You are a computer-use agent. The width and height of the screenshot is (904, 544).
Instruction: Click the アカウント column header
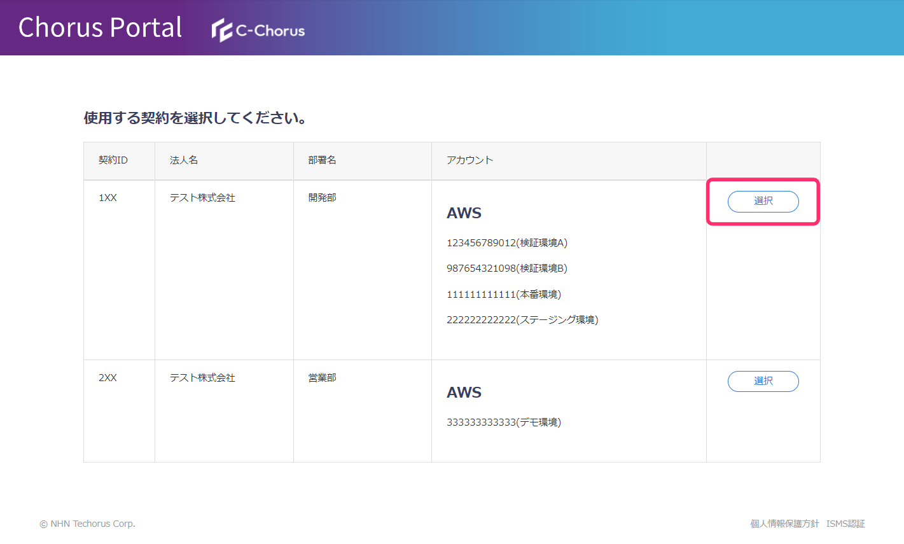point(469,160)
